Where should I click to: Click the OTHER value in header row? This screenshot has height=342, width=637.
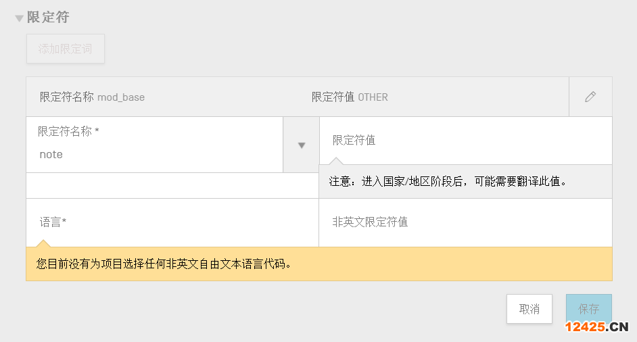point(373,97)
